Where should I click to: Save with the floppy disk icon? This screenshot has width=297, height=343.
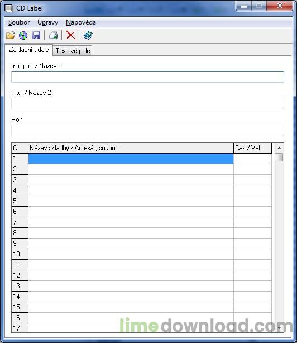(36, 35)
